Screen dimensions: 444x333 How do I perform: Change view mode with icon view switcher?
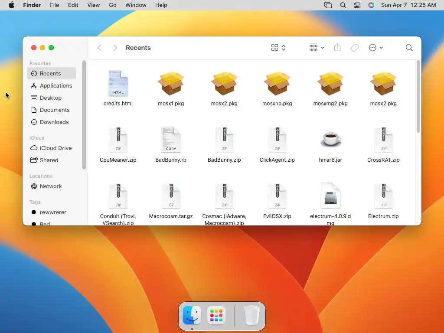point(278,48)
